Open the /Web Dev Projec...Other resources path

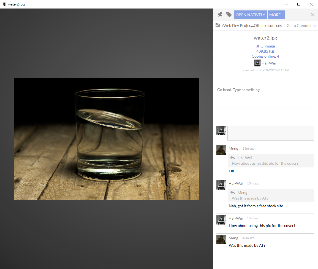click(252, 26)
